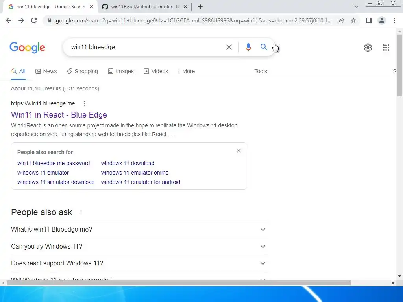403x302 pixels.
Task: Expand question Can you try Windows 11
Action: [139, 247]
